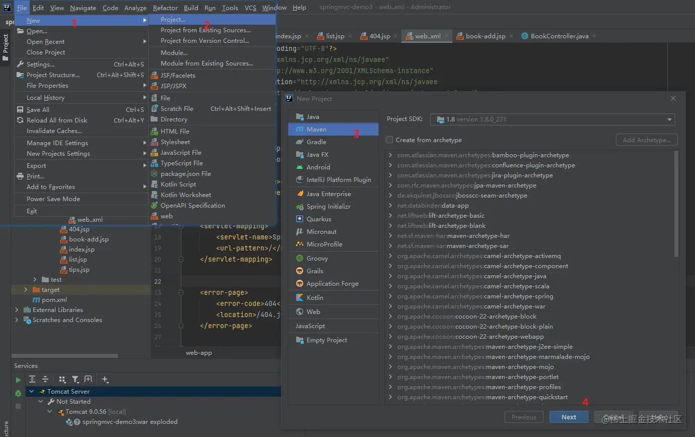Click the gray Stop square in Services

(19, 406)
